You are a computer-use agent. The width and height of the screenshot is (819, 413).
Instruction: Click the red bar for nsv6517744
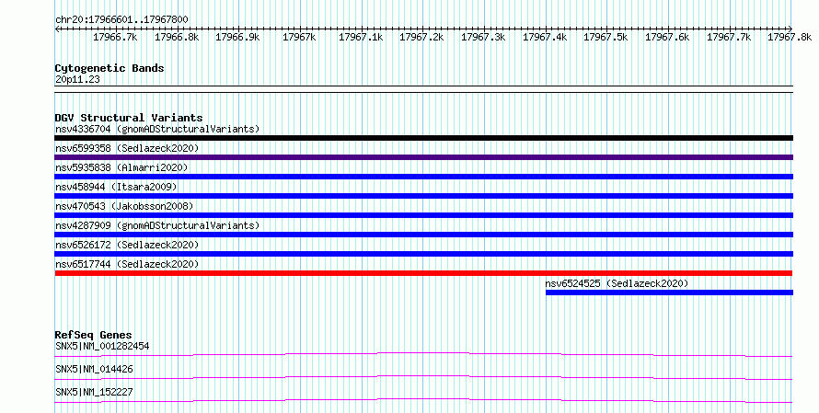(423, 273)
